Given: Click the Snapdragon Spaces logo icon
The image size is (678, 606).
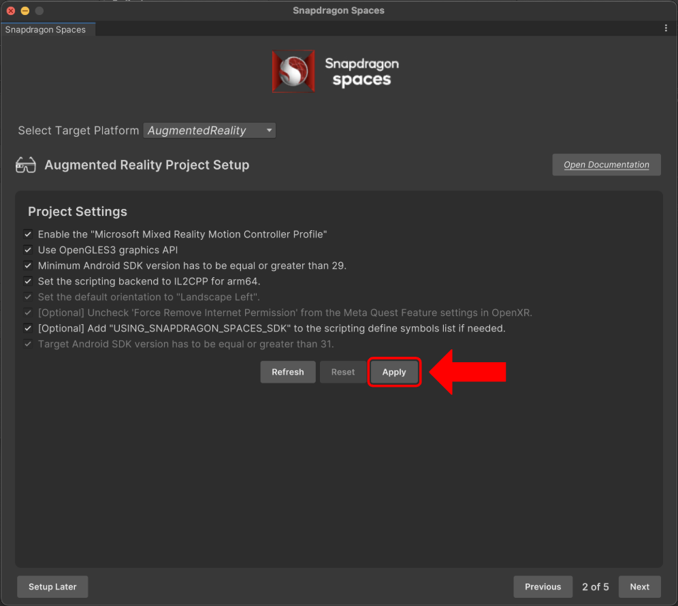Looking at the screenshot, I should [293, 71].
